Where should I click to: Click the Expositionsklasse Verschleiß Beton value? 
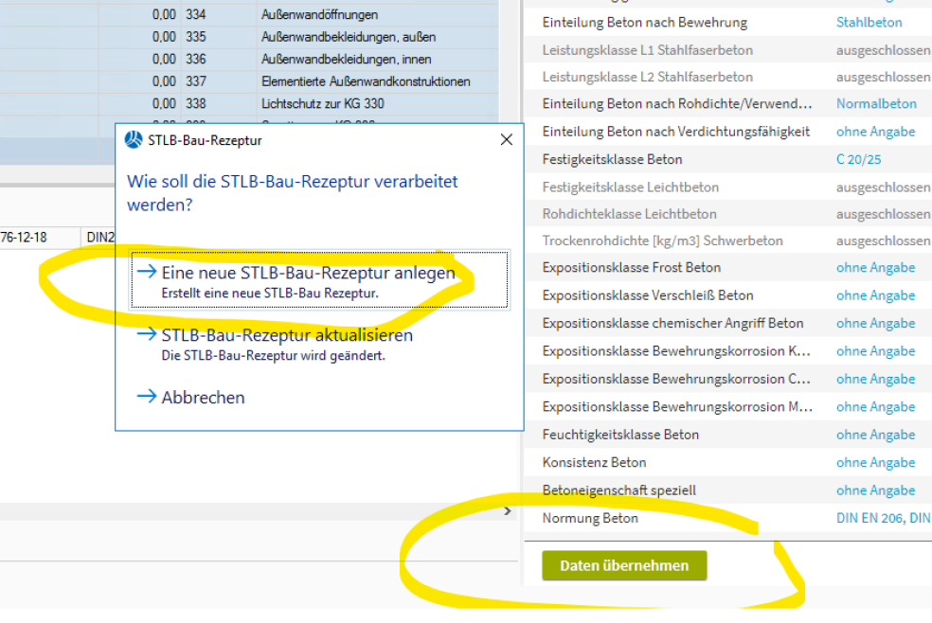(x=875, y=295)
